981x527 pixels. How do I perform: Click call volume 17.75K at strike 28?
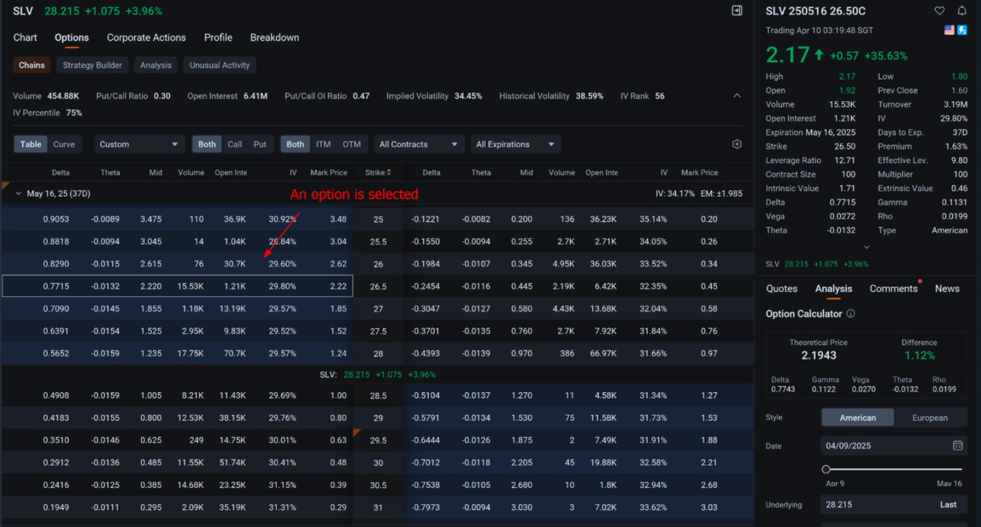click(x=191, y=354)
